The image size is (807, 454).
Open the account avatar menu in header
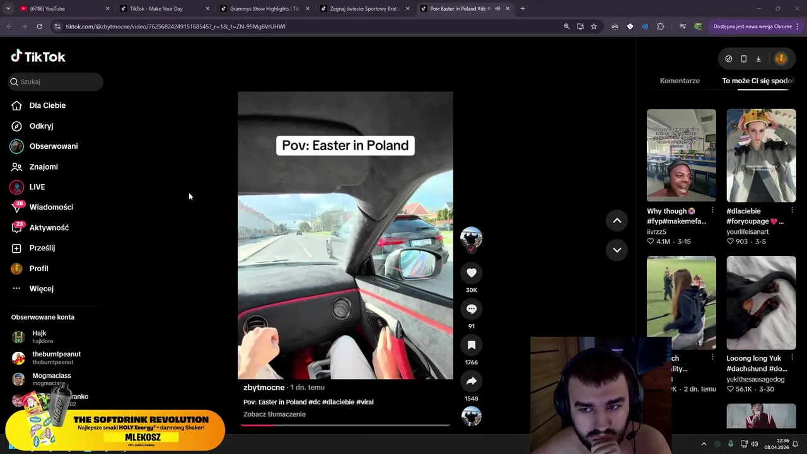click(x=781, y=59)
